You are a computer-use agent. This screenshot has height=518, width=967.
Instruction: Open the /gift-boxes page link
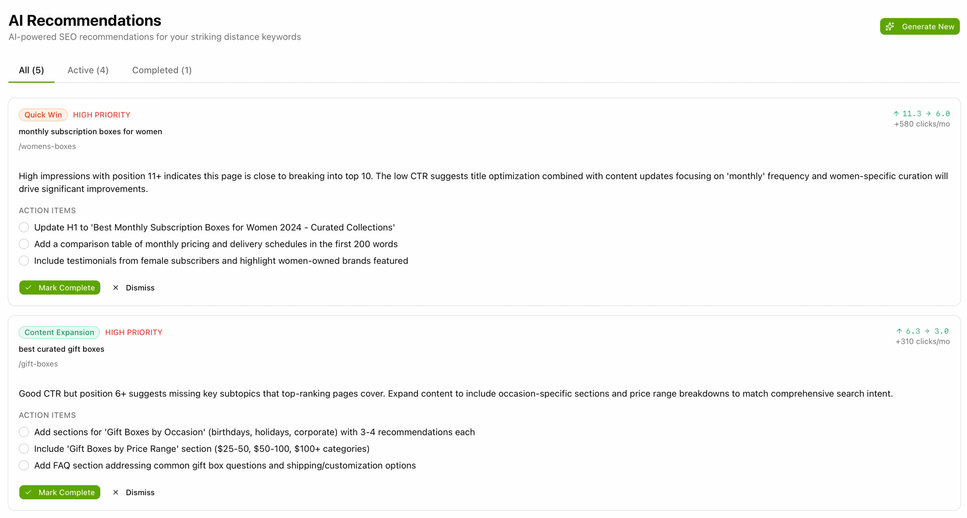tap(38, 363)
